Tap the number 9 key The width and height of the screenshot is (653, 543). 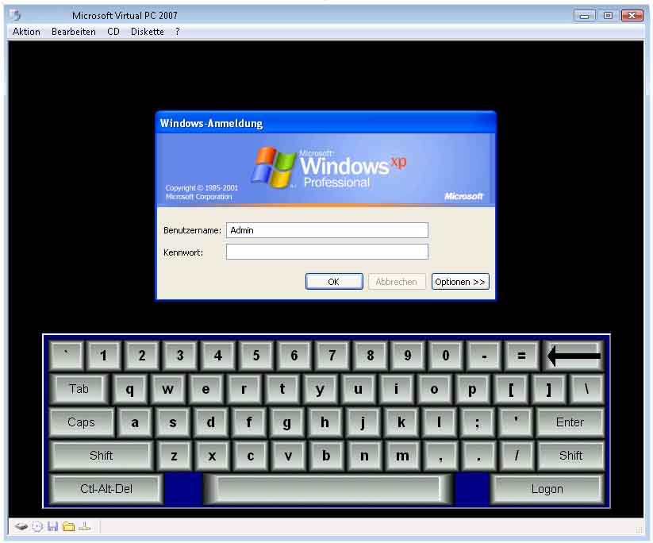point(408,356)
